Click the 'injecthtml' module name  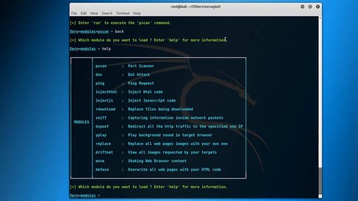(x=106, y=92)
